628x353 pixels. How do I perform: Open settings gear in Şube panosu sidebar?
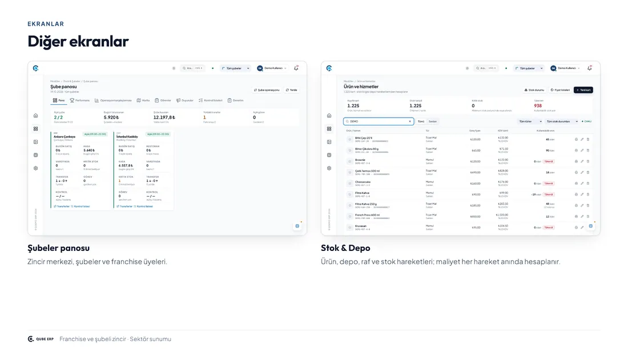coord(35,168)
